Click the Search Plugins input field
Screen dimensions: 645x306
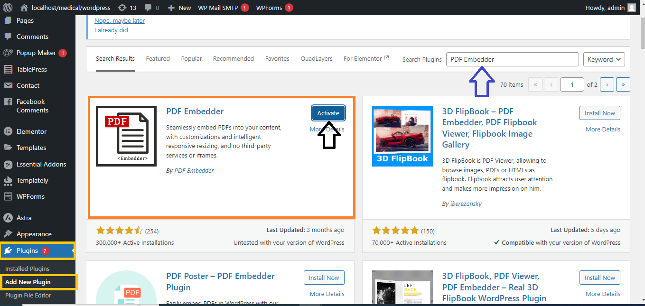[x=512, y=59]
